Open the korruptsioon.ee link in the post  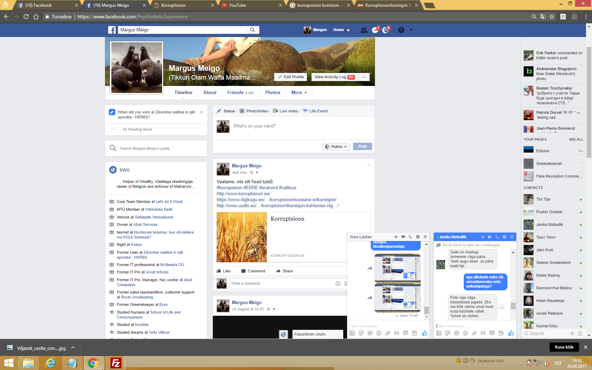point(243,194)
